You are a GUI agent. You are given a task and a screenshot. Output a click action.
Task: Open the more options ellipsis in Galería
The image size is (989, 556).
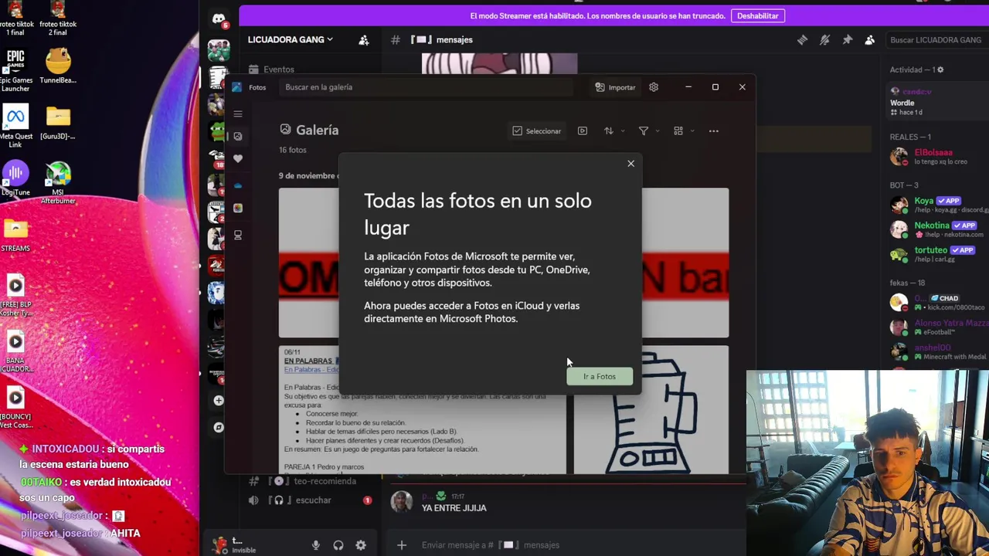pyautogui.click(x=714, y=131)
